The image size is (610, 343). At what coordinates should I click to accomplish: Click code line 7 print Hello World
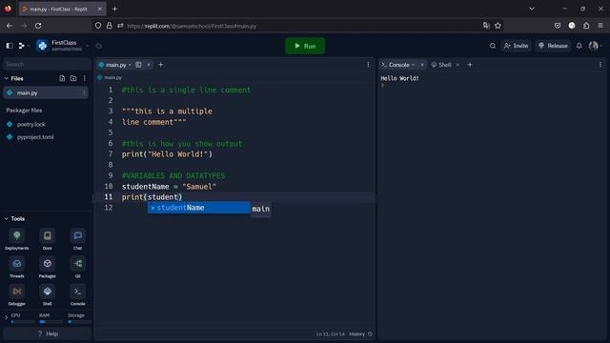[168, 154]
